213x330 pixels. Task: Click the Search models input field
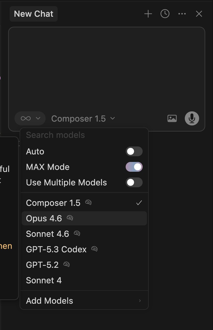[84, 135]
